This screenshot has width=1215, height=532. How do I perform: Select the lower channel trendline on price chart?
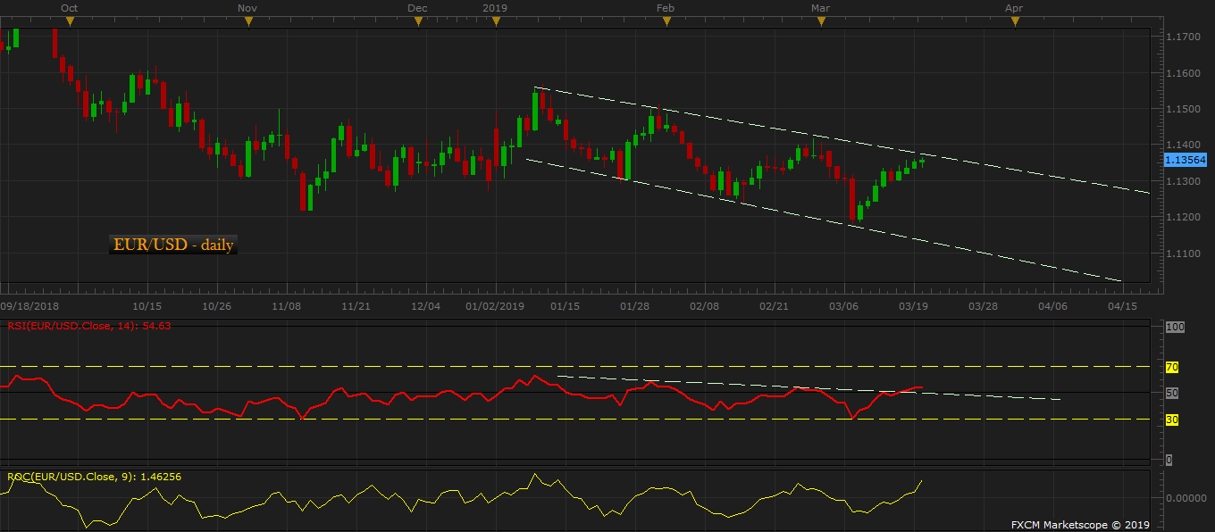tap(825, 220)
